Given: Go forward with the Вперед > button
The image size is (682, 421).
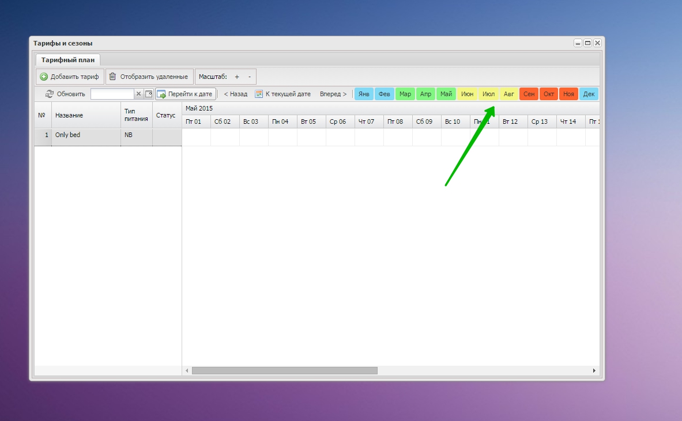Looking at the screenshot, I should point(333,94).
